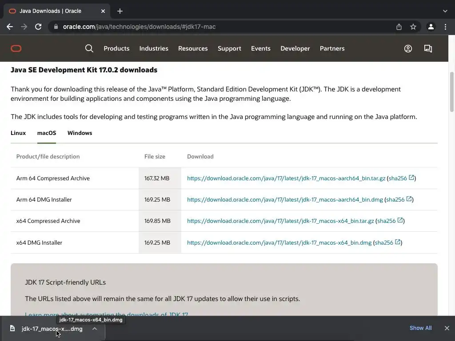Screen dimensions: 455x341
Task: Click the share page icon in address bar
Action: point(399,27)
